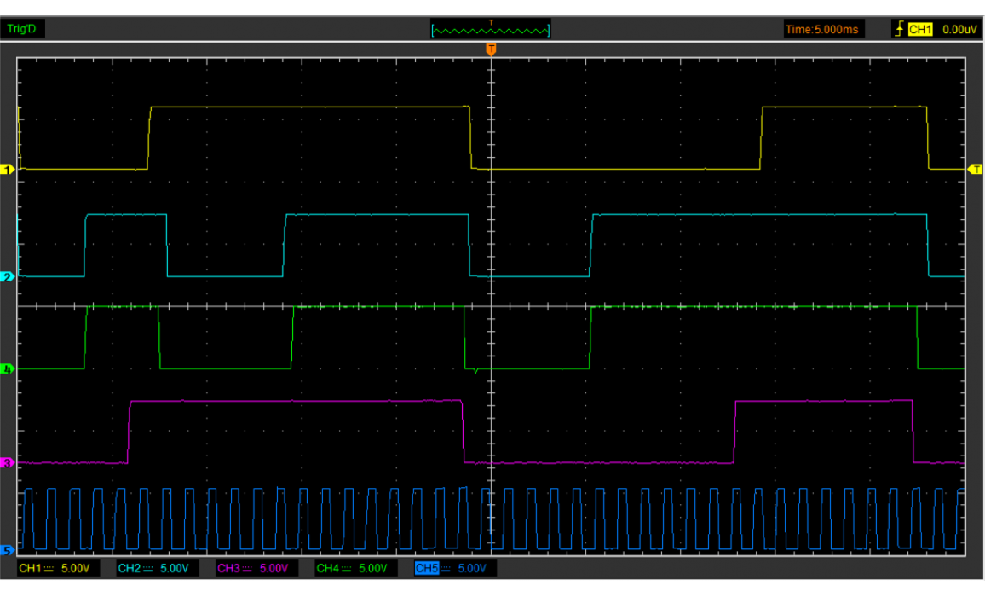This screenshot has height=597, width=985.
Task: Click the 0.00uV trigger level readout
Action: [x=959, y=29]
